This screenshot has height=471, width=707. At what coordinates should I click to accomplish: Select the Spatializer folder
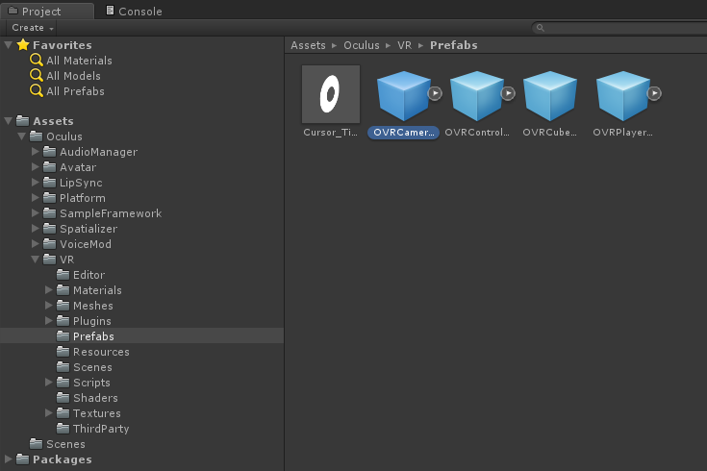tap(88, 229)
